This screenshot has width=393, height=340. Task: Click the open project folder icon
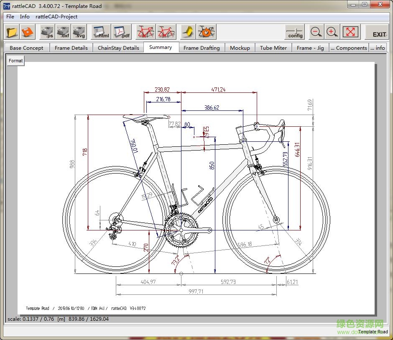12,32
